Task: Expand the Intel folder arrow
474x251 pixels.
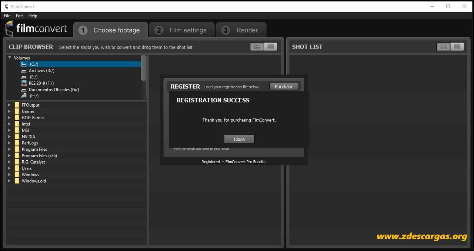Action: 9,124
